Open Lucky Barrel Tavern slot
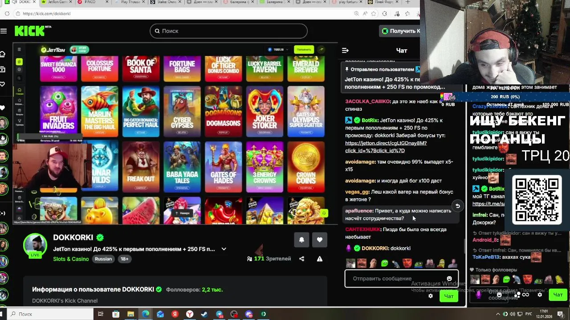 265,69
